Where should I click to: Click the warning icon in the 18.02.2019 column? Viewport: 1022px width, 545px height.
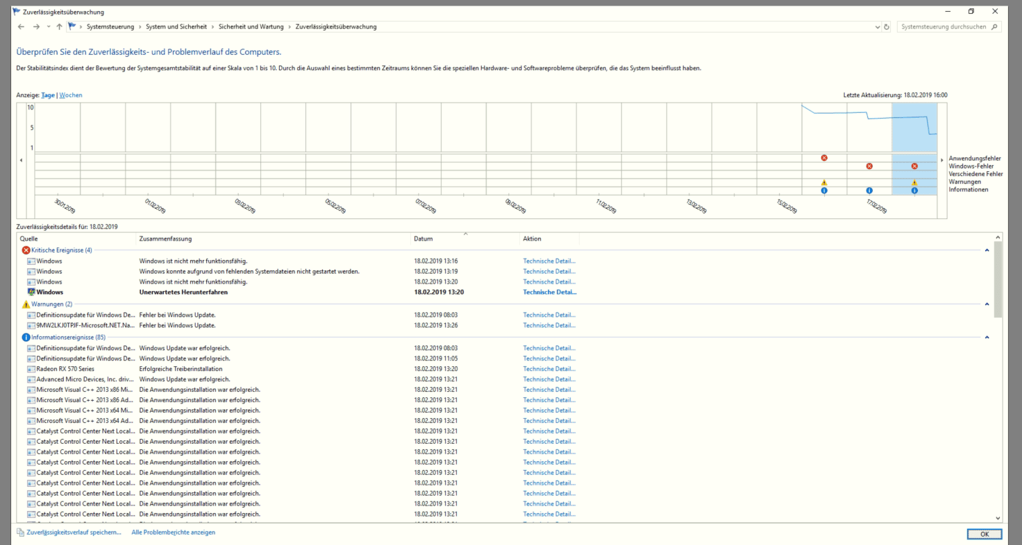coord(914,182)
